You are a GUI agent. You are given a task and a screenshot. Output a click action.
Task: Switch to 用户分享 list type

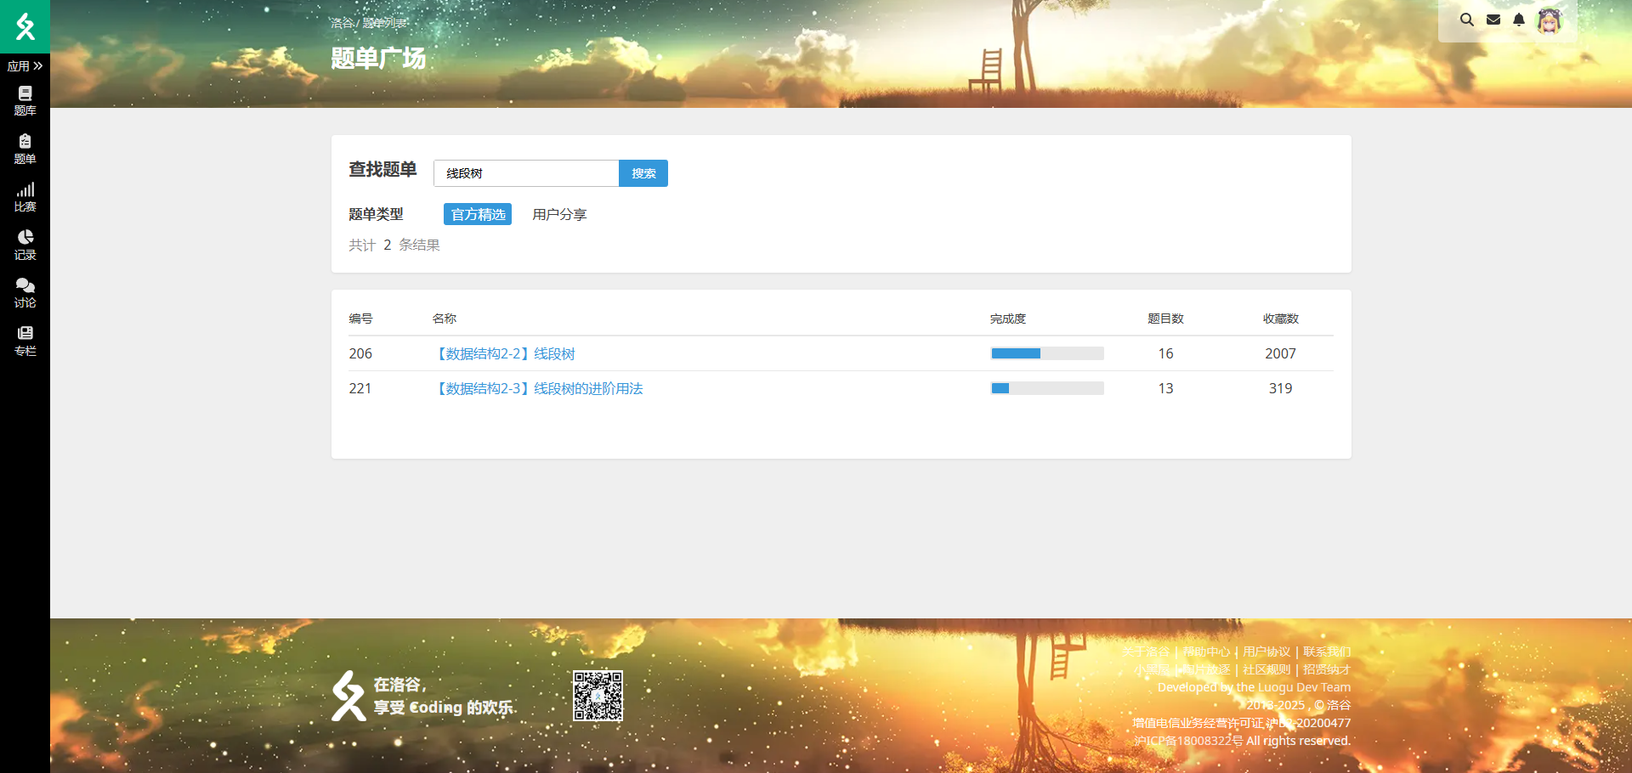[x=559, y=215]
